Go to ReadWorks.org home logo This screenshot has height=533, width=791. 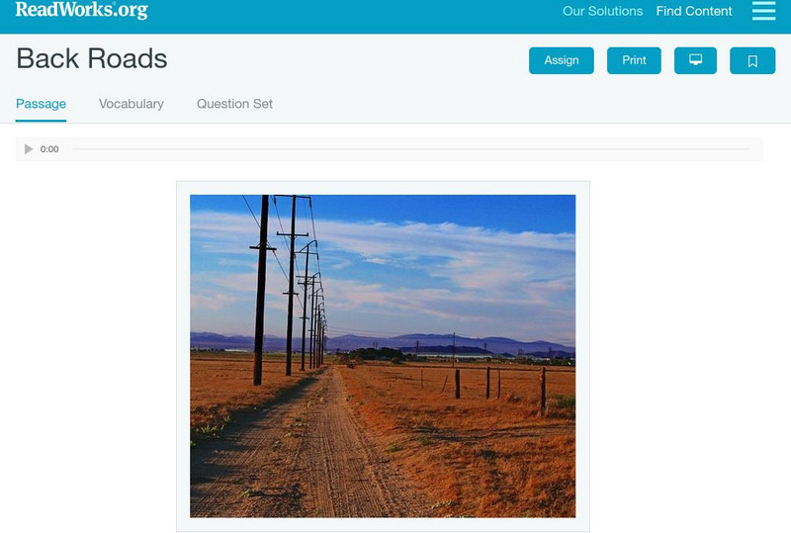pyautogui.click(x=82, y=10)
